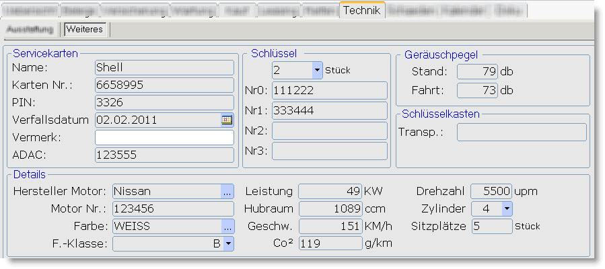Click the empty Vermerk input field
Image resolution: width=605 pixels, height=269 pixels.
(164, 138)
